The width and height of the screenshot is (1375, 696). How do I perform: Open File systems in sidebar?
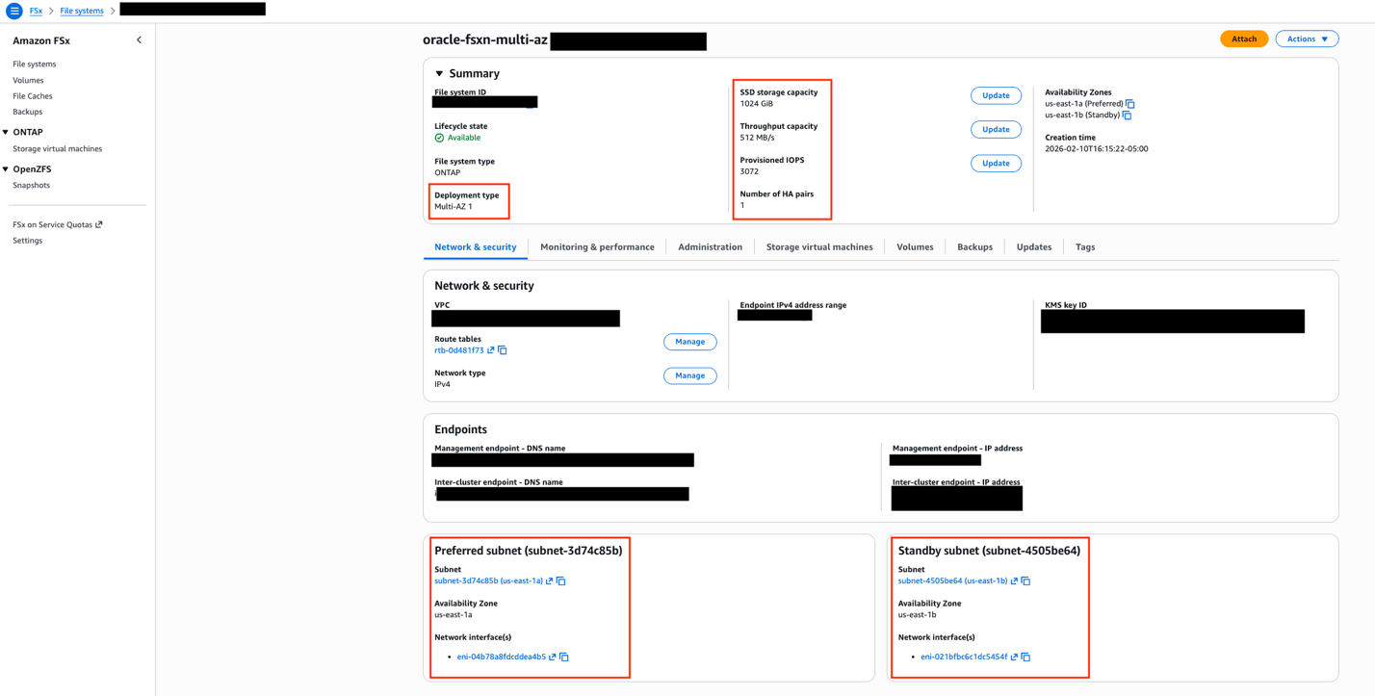[35, 64]
